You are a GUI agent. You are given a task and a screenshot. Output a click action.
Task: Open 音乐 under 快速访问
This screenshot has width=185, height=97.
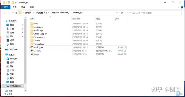[10, 44]
